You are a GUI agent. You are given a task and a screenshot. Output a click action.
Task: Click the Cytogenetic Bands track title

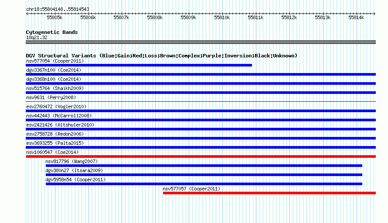click(x=52, y=32)
